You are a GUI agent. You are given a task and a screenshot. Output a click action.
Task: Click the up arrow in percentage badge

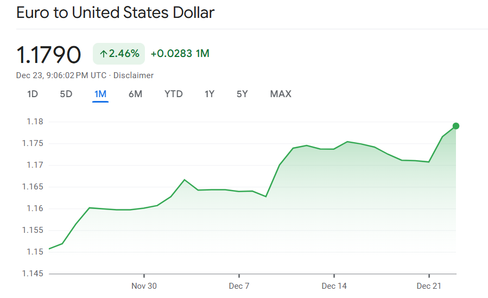103,54
